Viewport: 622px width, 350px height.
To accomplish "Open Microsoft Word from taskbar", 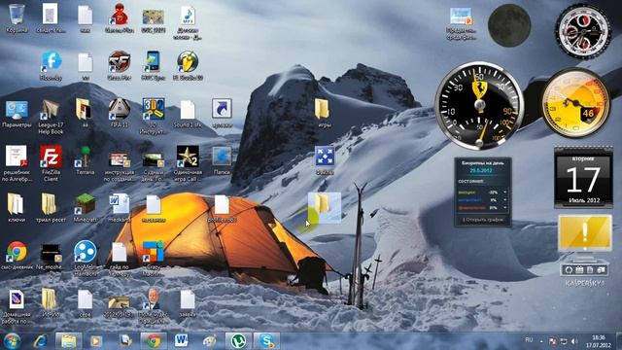I will [x=182, y=341].
